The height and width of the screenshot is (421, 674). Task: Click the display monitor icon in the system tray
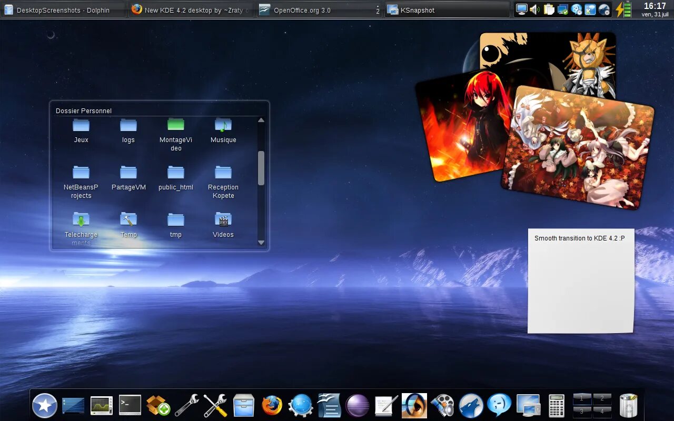(522, 9)
